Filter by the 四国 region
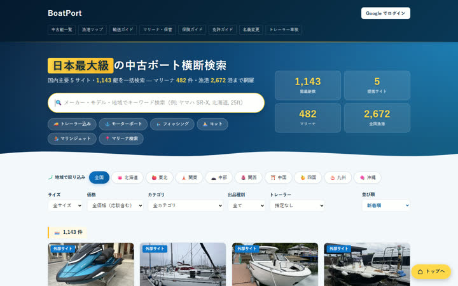 coord(308,177)
